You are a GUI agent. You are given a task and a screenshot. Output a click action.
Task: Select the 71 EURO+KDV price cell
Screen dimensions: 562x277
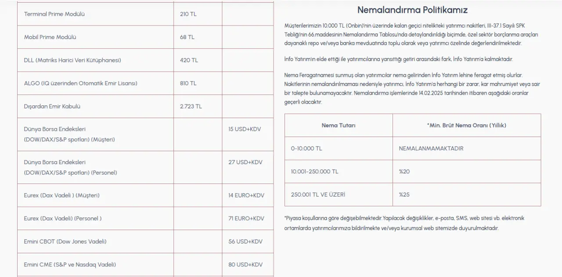point(246,218)
